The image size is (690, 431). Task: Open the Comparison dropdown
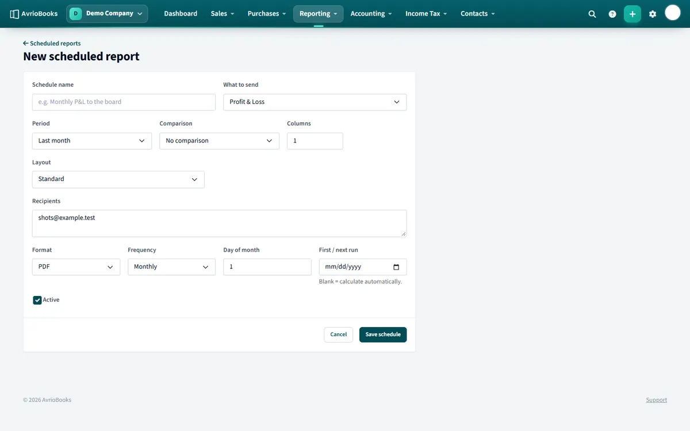pyautogui.click(x=219, y=141)
